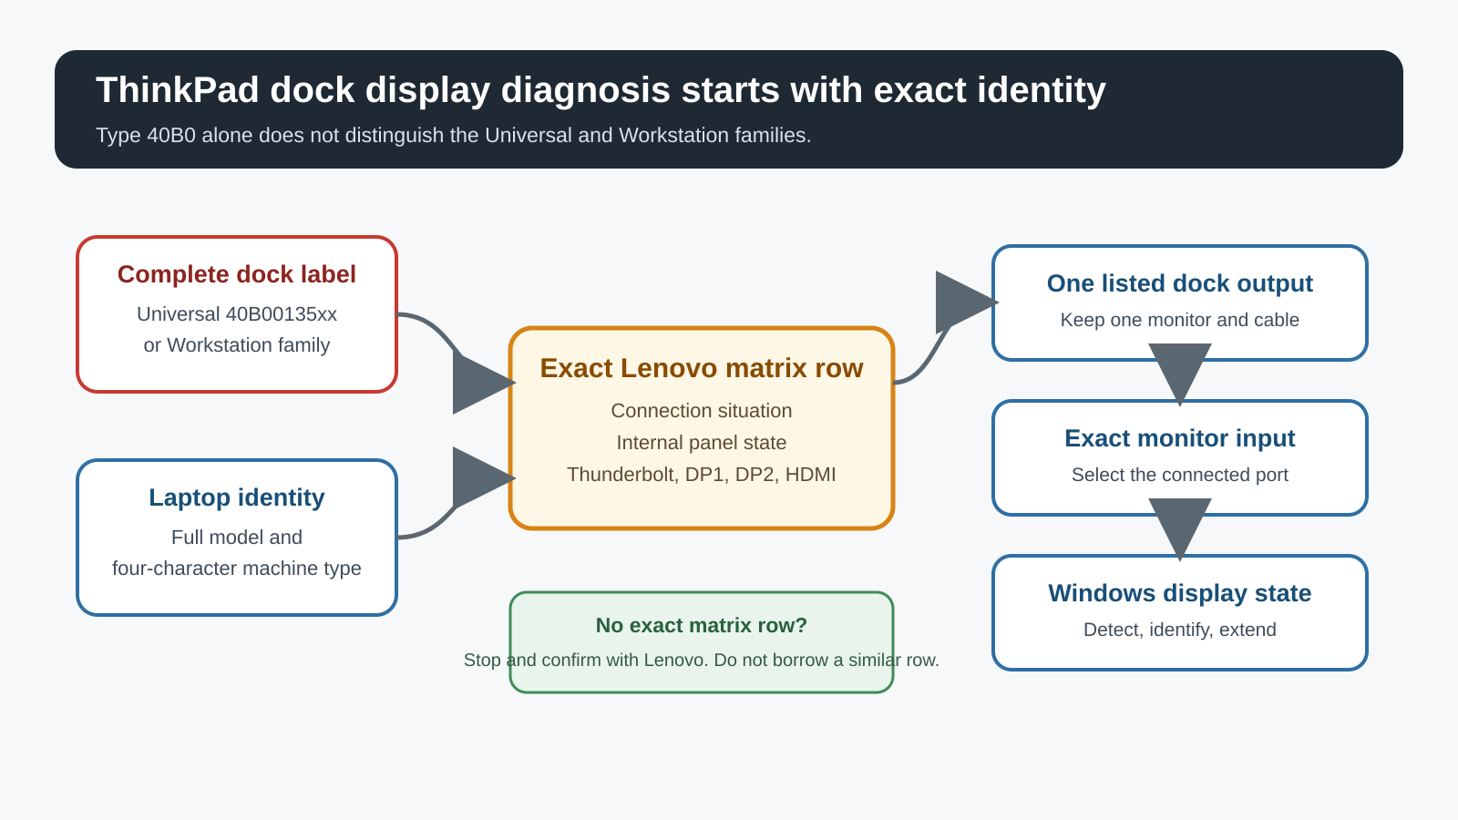Screen dimensions: 1458x820
Task: Click the 'four-character machine type' text
Action: [x=237, y=569]
